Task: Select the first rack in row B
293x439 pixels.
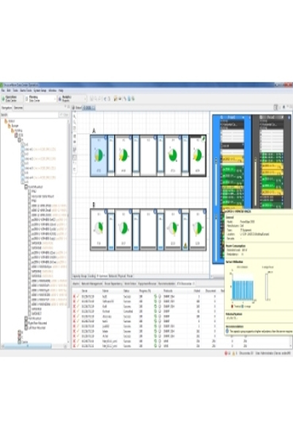Action: [99, 230]
